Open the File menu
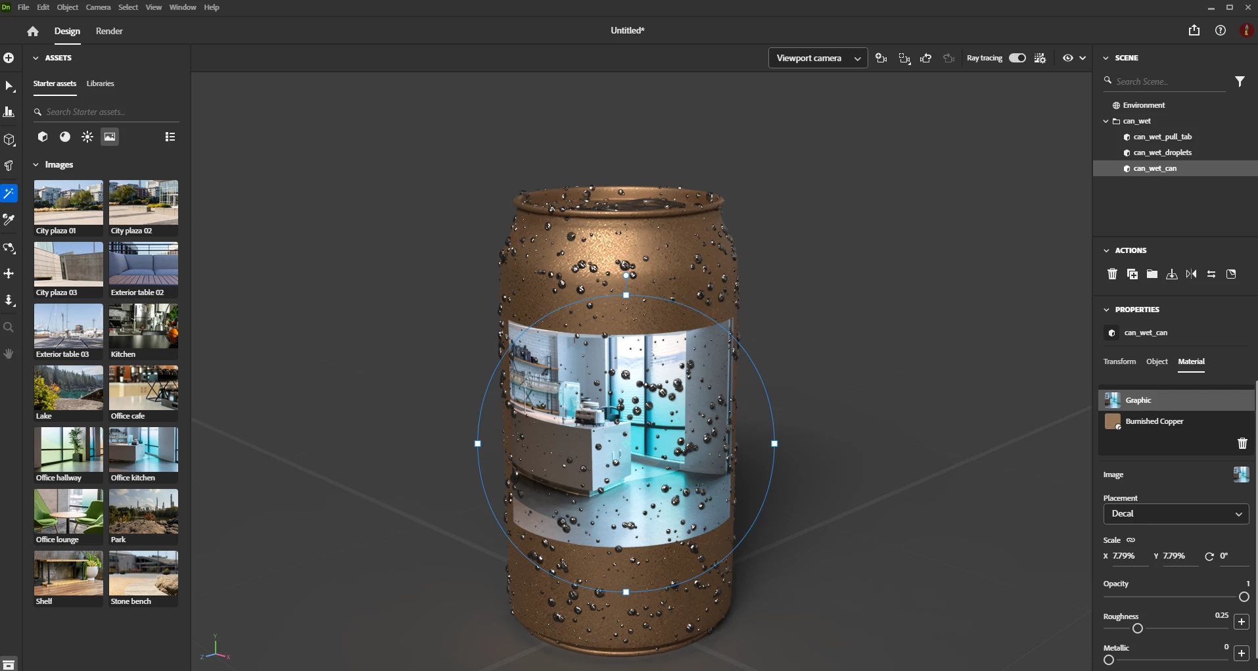Viewport: 1258px width, 671px height. click(23, 7)
